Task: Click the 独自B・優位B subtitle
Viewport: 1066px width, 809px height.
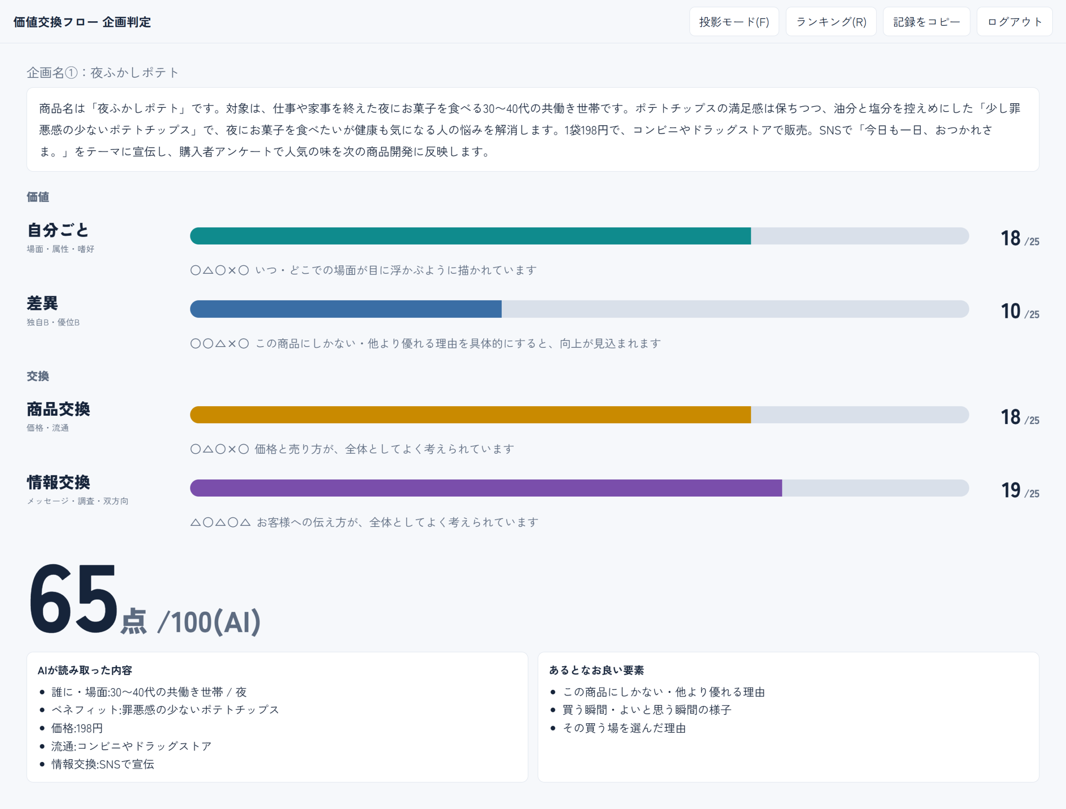Action: pyautogui.click(x=53, y=322)
